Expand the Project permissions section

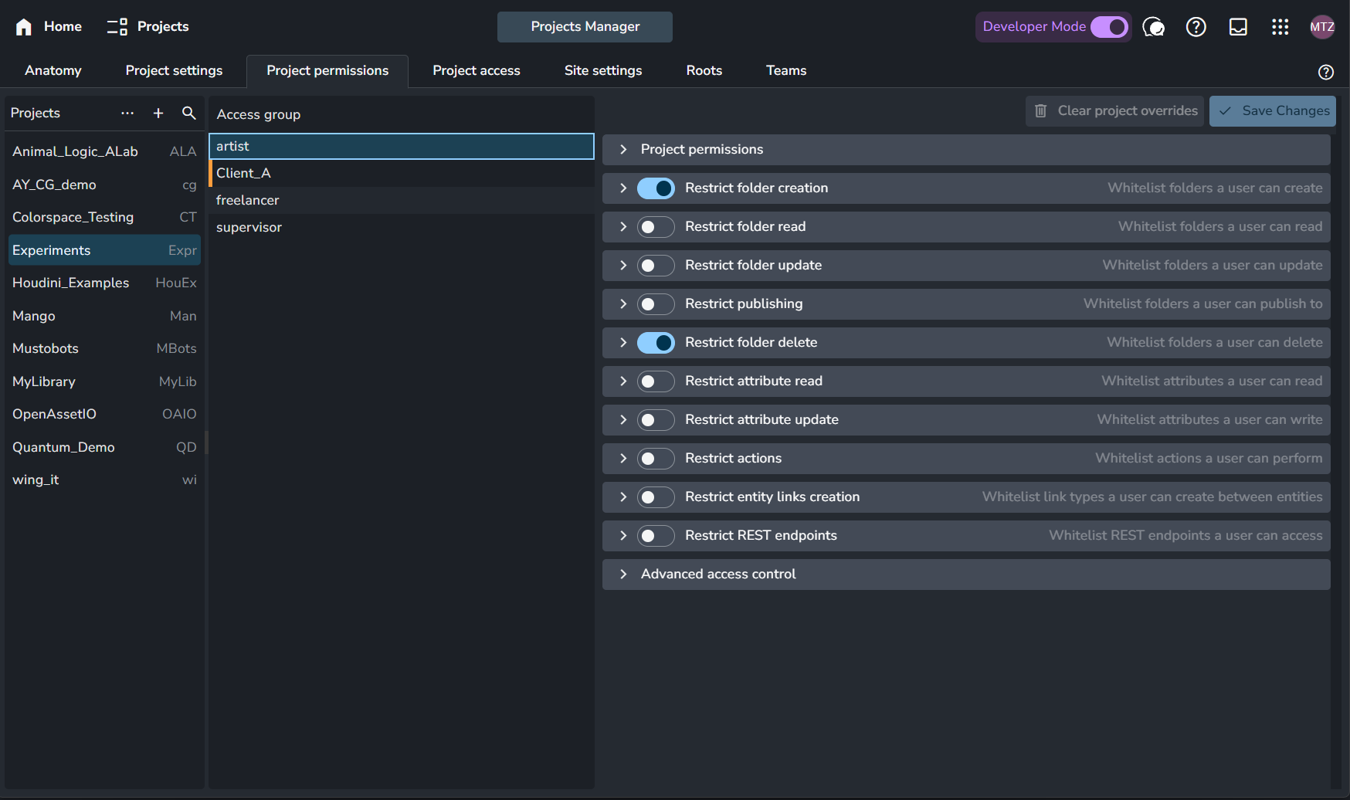pyautogui.click(x=623, y=150)
